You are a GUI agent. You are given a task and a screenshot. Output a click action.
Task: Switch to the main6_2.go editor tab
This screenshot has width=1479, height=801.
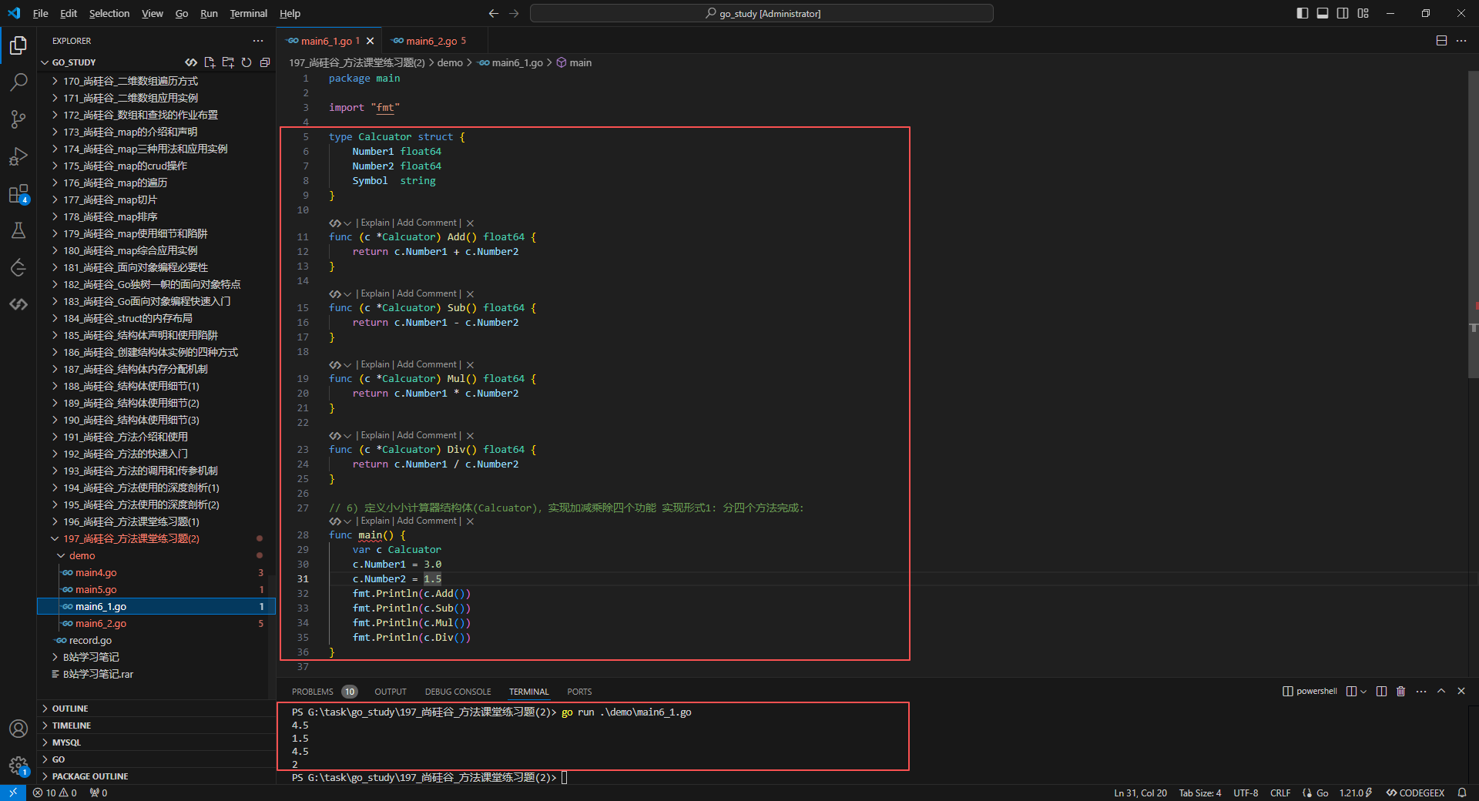click(x=431, y=41)
